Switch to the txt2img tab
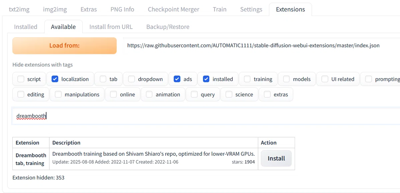 click(x=19, y=9)
